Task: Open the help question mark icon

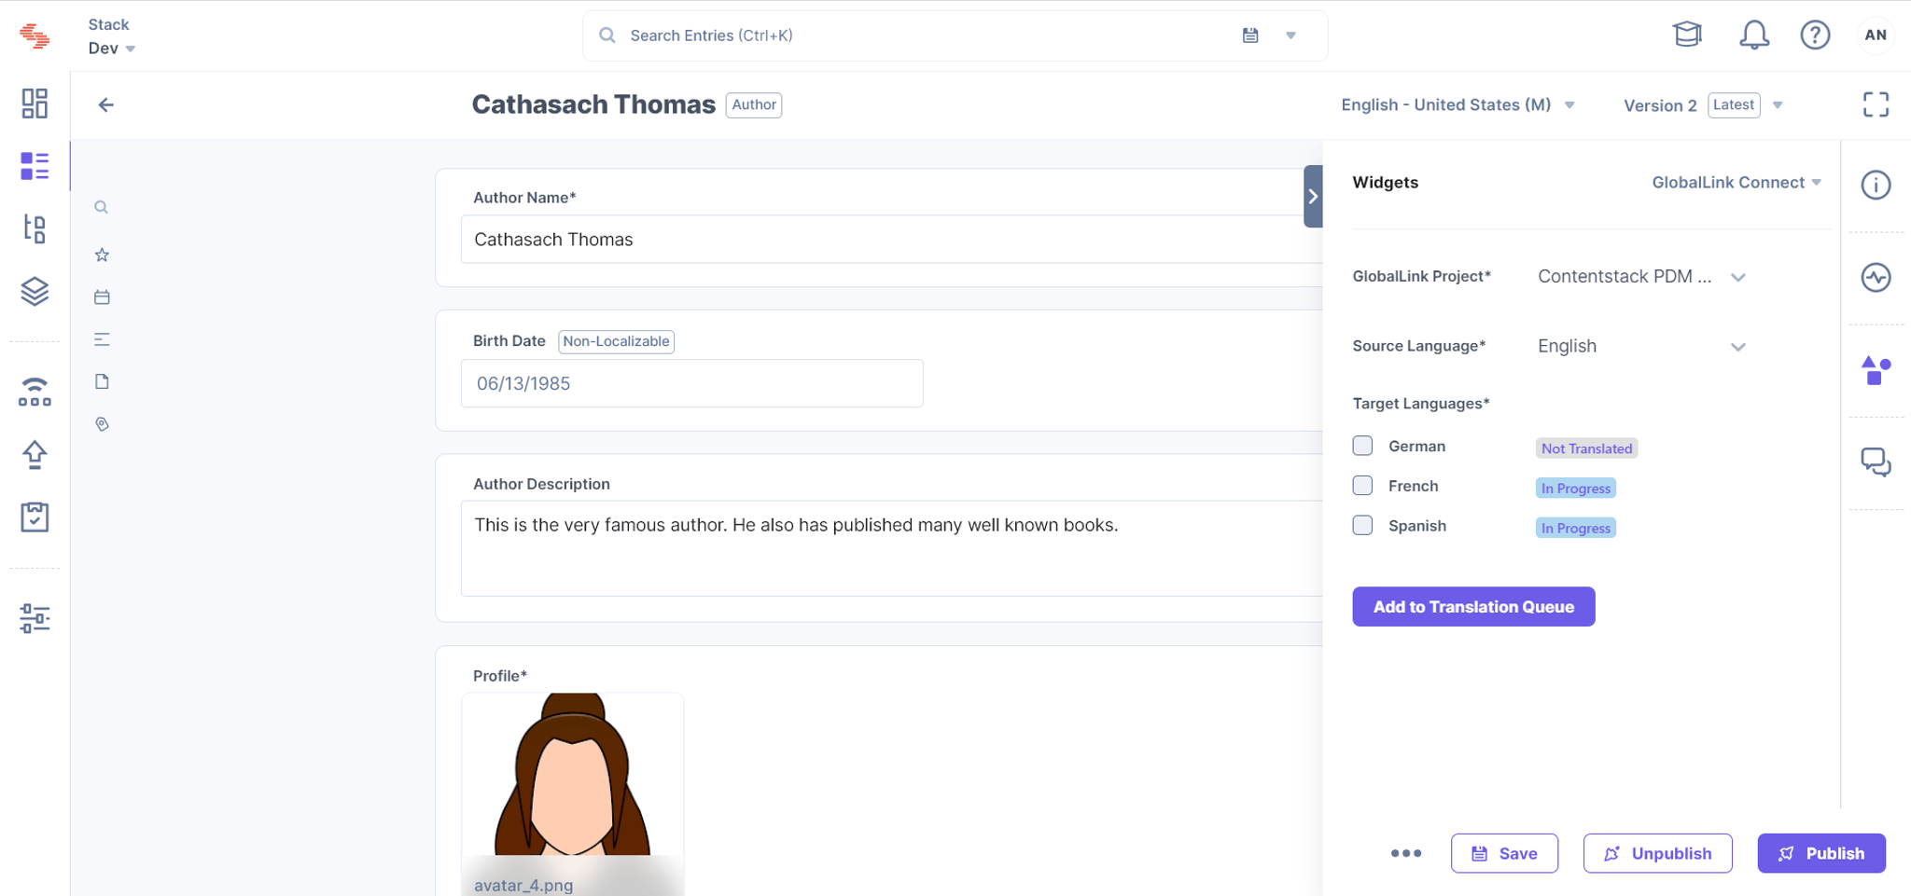Action: (1815, 35)
